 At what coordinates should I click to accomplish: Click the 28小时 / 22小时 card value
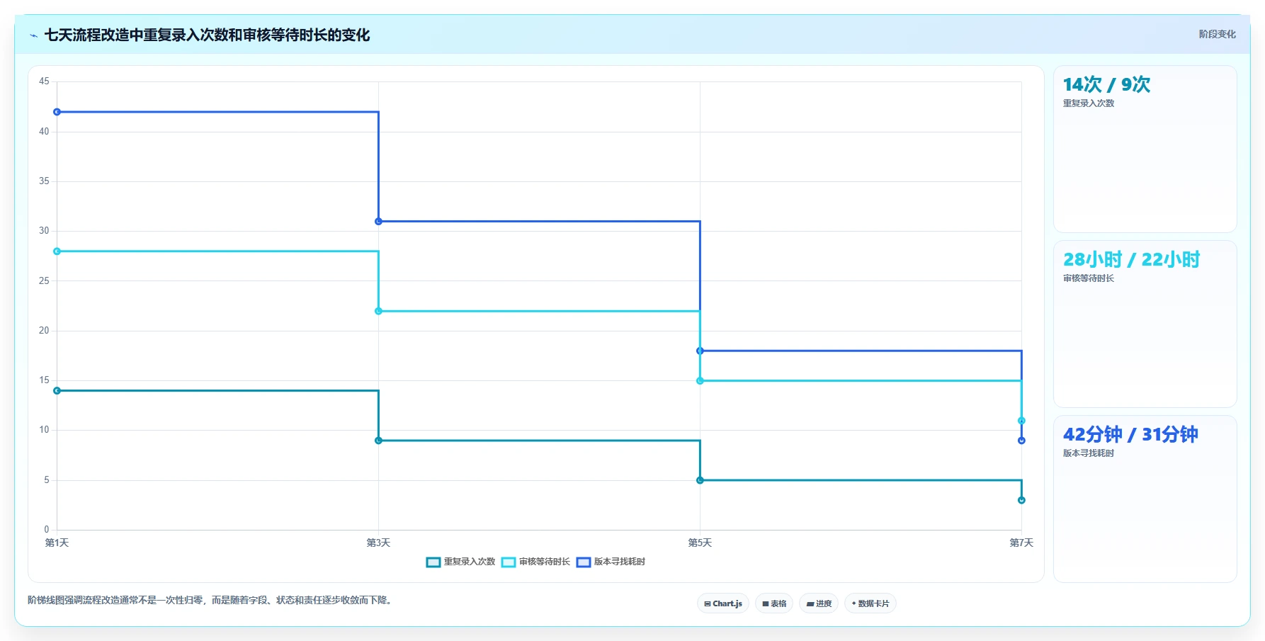(x=1131, y=260)
